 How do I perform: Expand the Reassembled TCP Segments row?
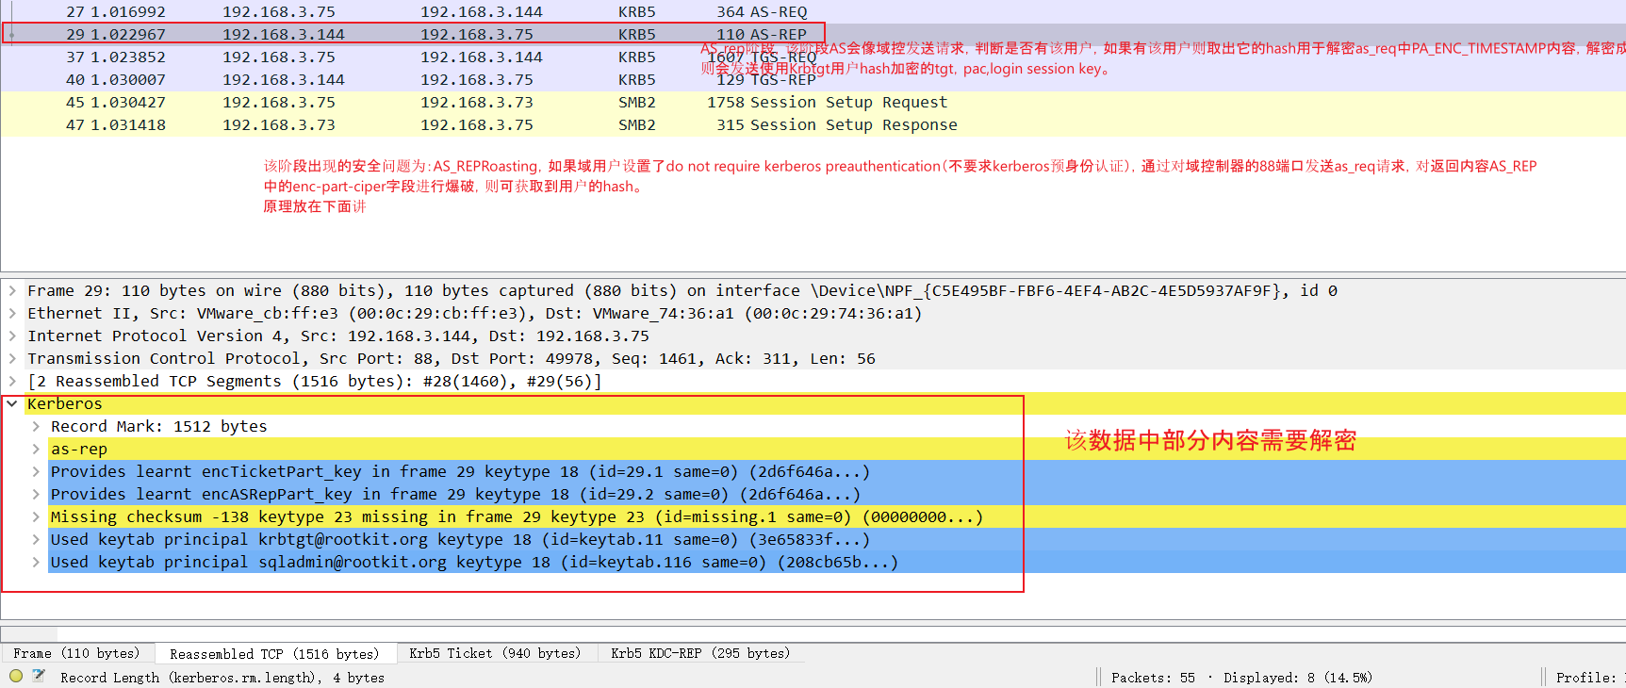point(12,381)
